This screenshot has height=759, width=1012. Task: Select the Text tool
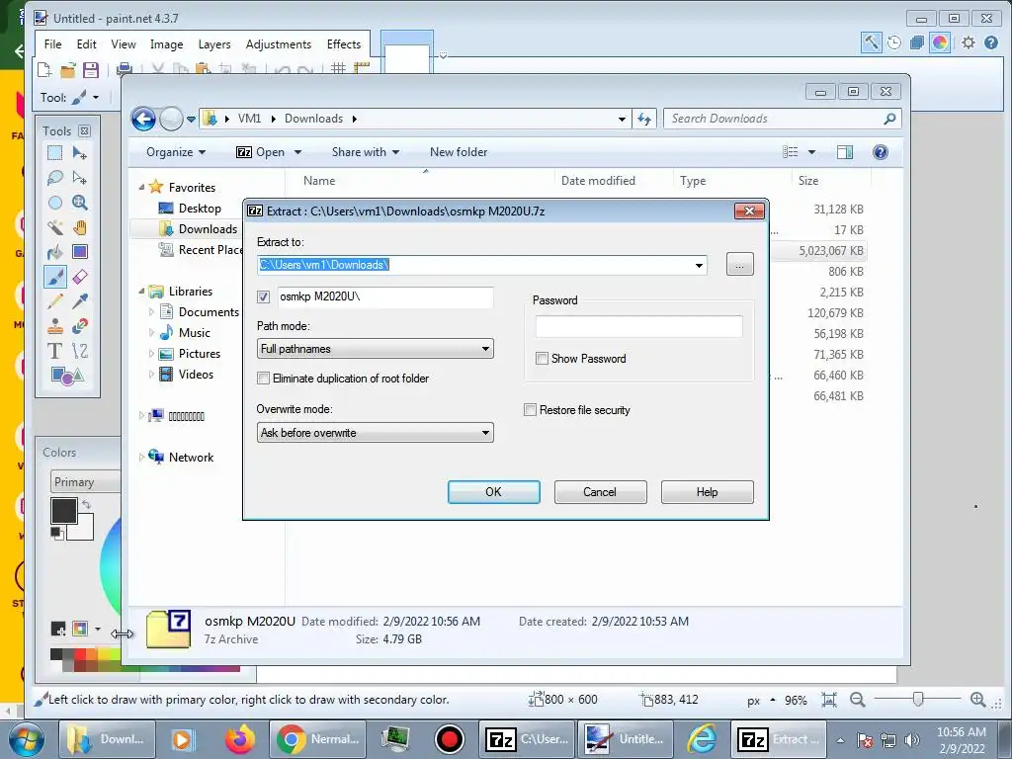point(55,351)
